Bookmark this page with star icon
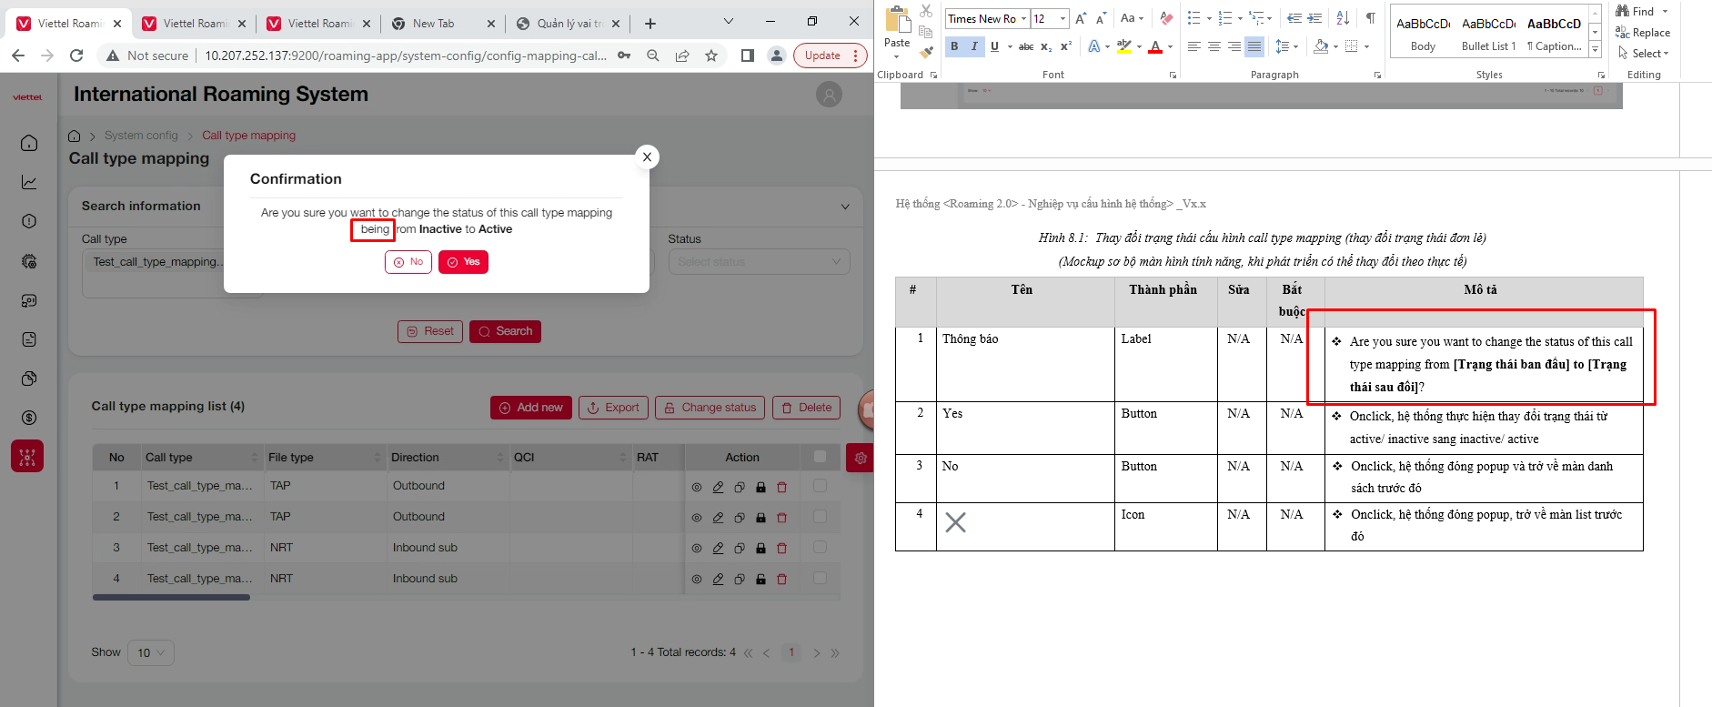This screenshot has height=707, width=1712. tap(711, 56)
